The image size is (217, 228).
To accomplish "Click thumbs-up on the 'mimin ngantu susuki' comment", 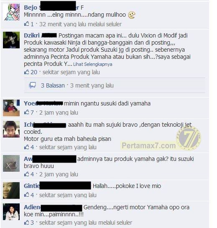I will [x=26, y=112].
